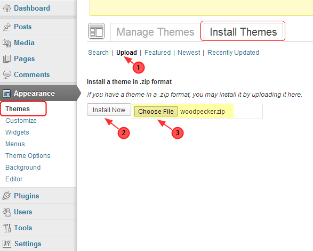Screen dimensions: 313x251
Task: Click the Plugins plug icon
Action: click(x=6, y=196)
